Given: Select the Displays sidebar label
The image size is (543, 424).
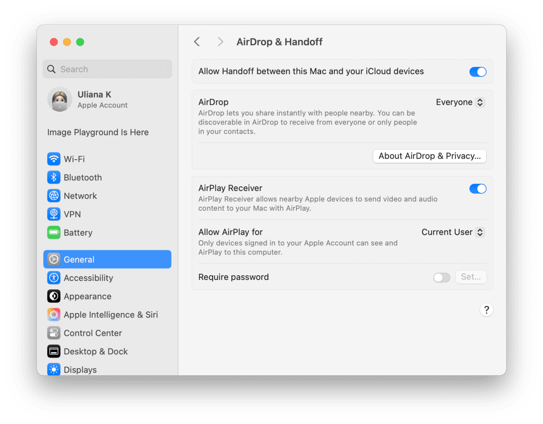Looking at the screenshot, I should [x=80, y=370].
